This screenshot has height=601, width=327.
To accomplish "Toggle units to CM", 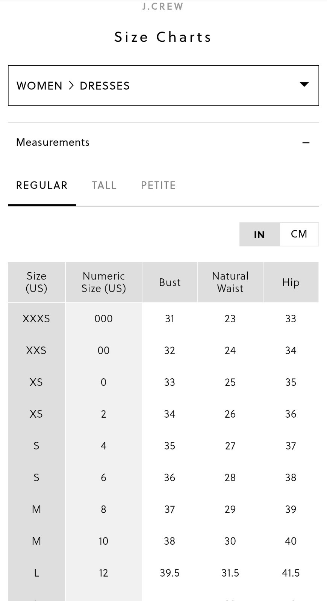I will coord(299,234).
